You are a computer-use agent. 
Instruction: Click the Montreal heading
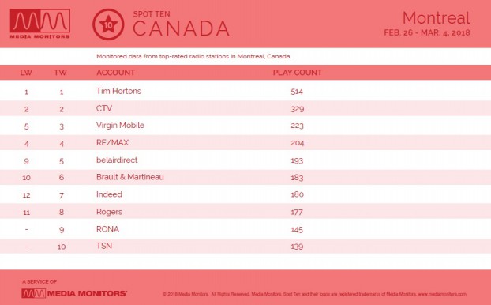coord(436,18)
